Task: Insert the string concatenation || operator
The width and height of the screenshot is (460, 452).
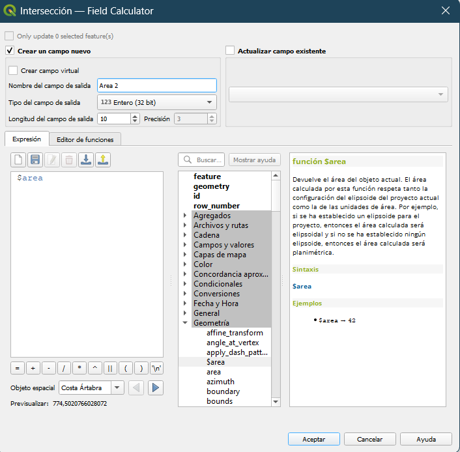Action: (110, 367)
